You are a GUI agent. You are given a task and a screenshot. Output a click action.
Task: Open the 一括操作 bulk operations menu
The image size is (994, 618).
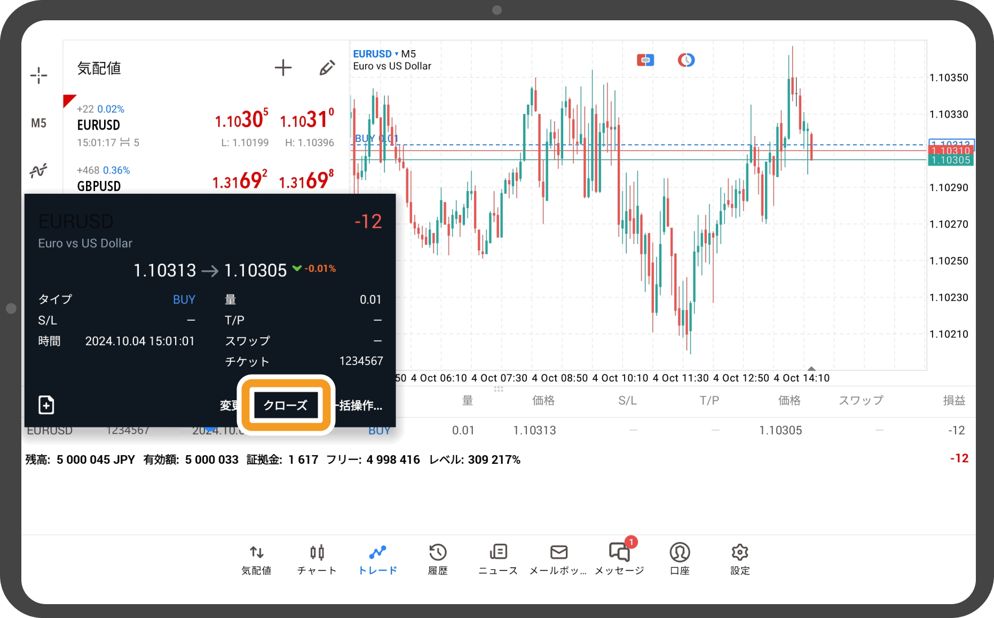360,406
